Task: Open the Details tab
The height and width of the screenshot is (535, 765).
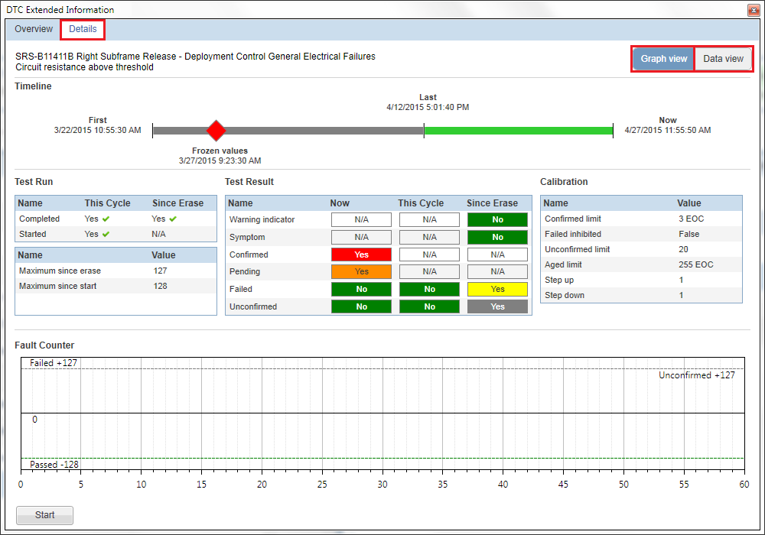Action: click(x=83, y=29)
